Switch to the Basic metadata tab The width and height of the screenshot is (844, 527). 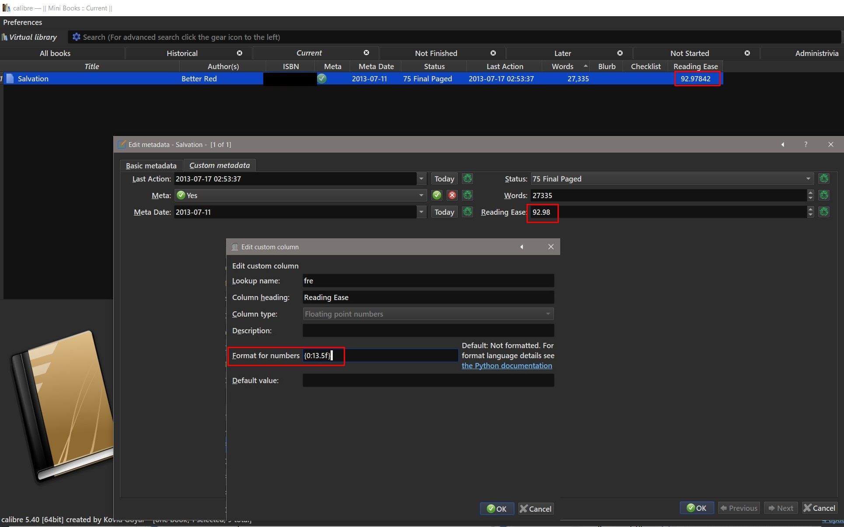point(151,166)
